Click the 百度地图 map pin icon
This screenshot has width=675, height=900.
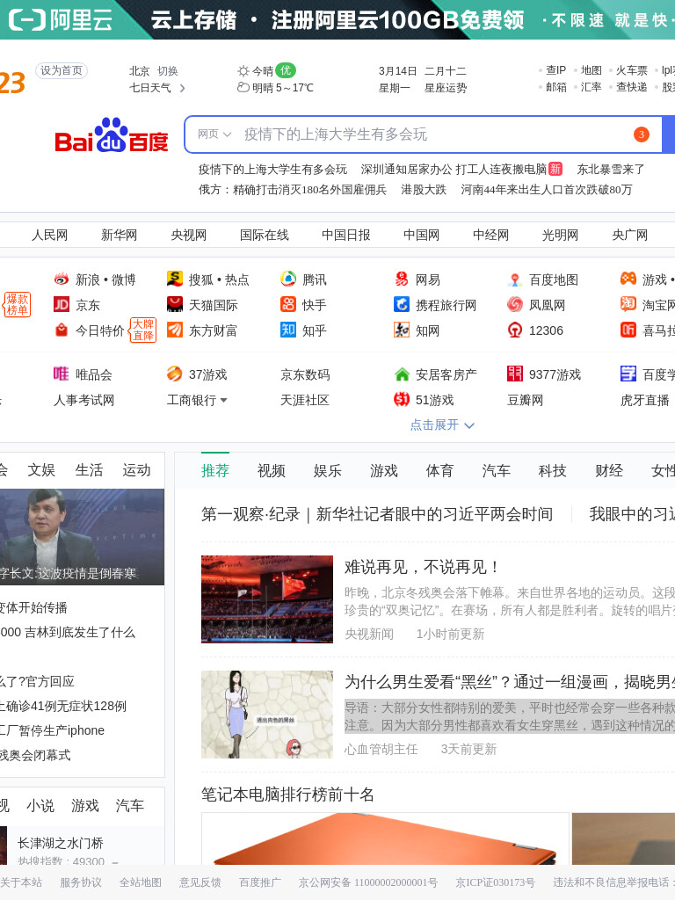[x=515, y=279]
